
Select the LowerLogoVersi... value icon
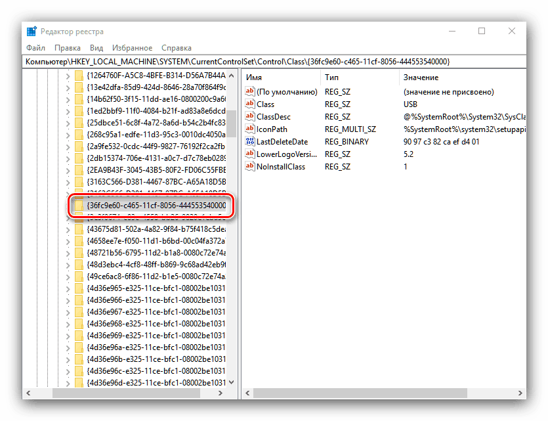(249, 154)
